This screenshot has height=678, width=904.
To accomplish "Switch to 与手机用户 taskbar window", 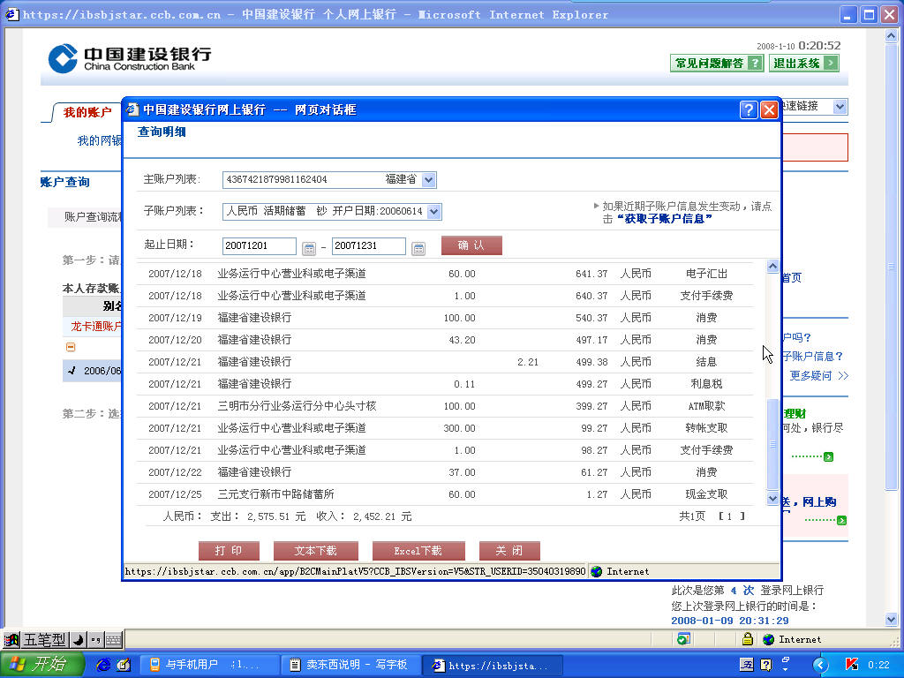I will coord(209,665).
